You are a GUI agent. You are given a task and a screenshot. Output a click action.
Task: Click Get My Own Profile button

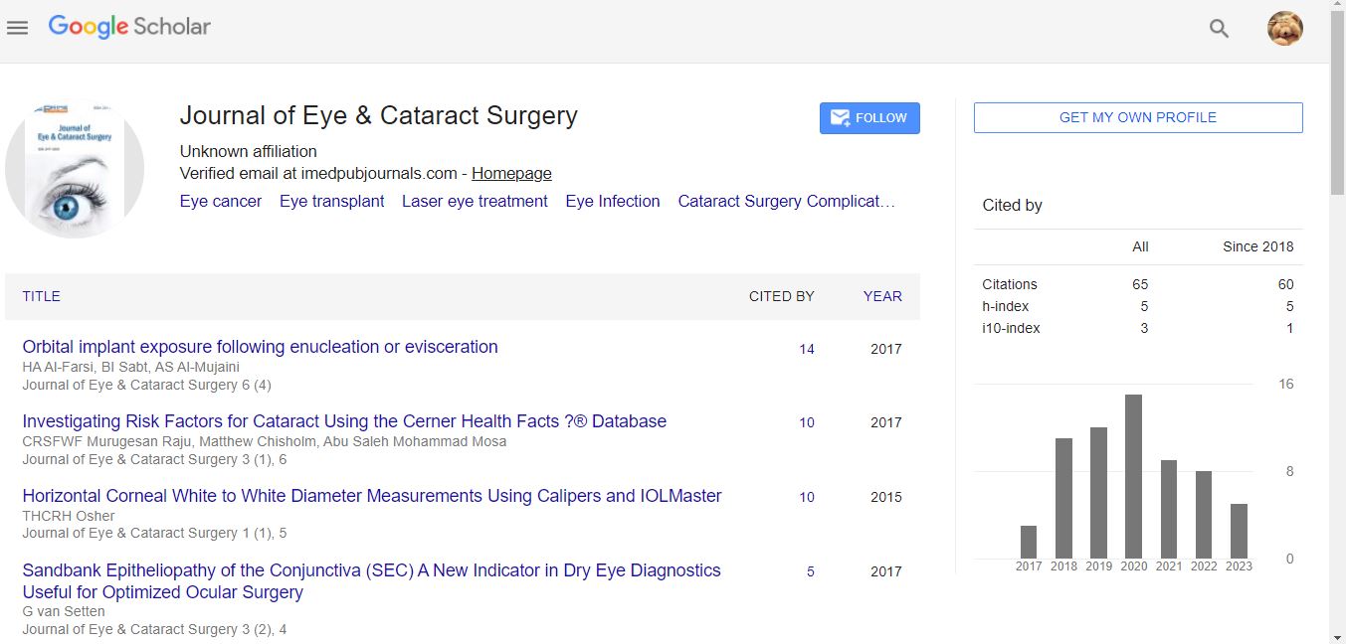pos(1137,117)
